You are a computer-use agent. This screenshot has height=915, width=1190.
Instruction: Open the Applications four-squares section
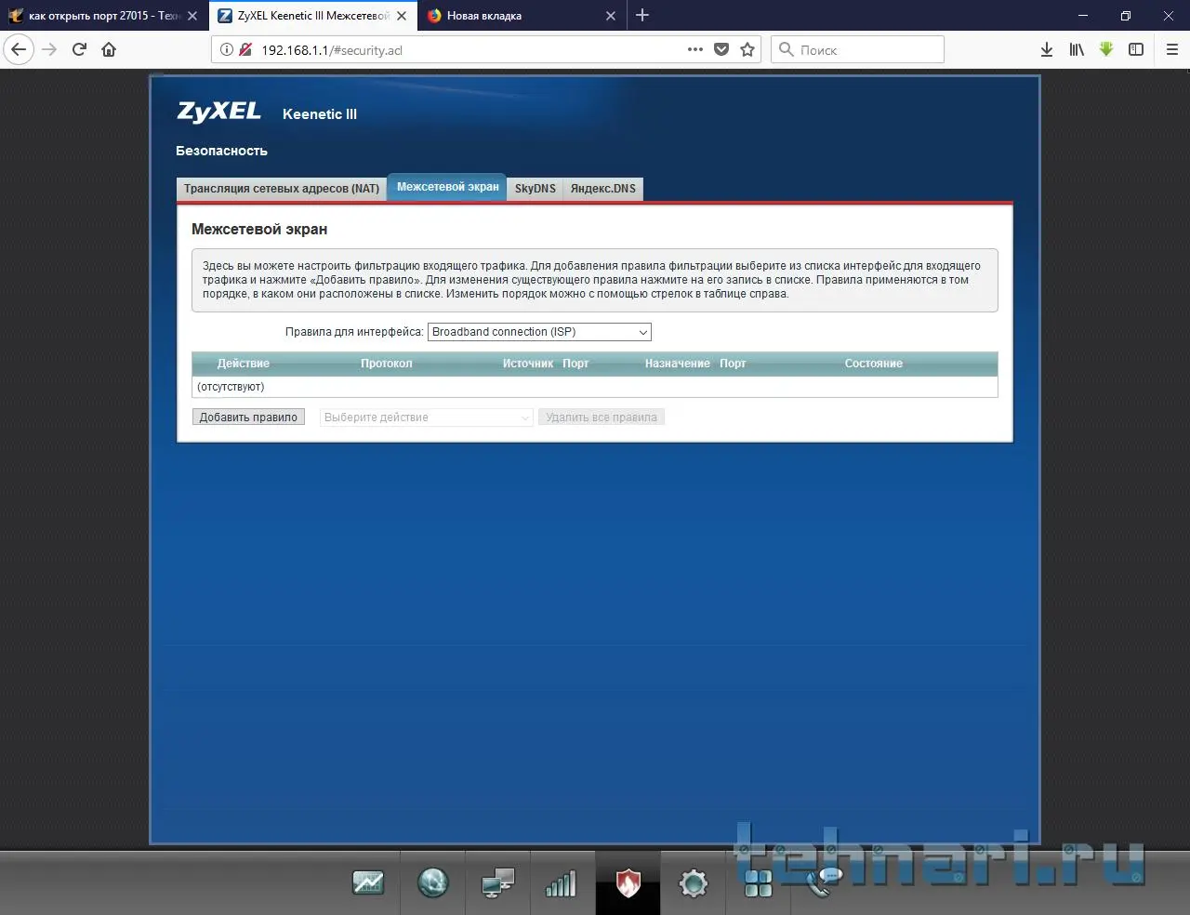click(759, 882)
